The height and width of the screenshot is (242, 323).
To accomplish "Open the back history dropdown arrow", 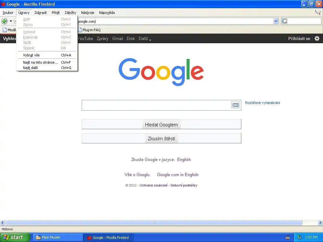I will (x=11, y=21).
